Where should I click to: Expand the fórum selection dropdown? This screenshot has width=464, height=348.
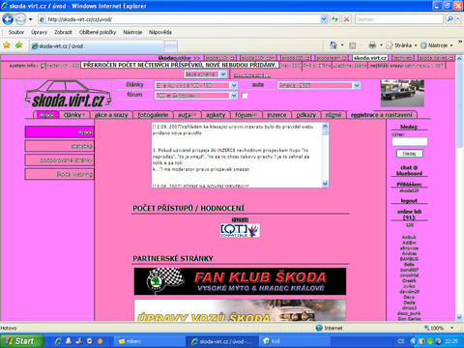tap(234, 96)
